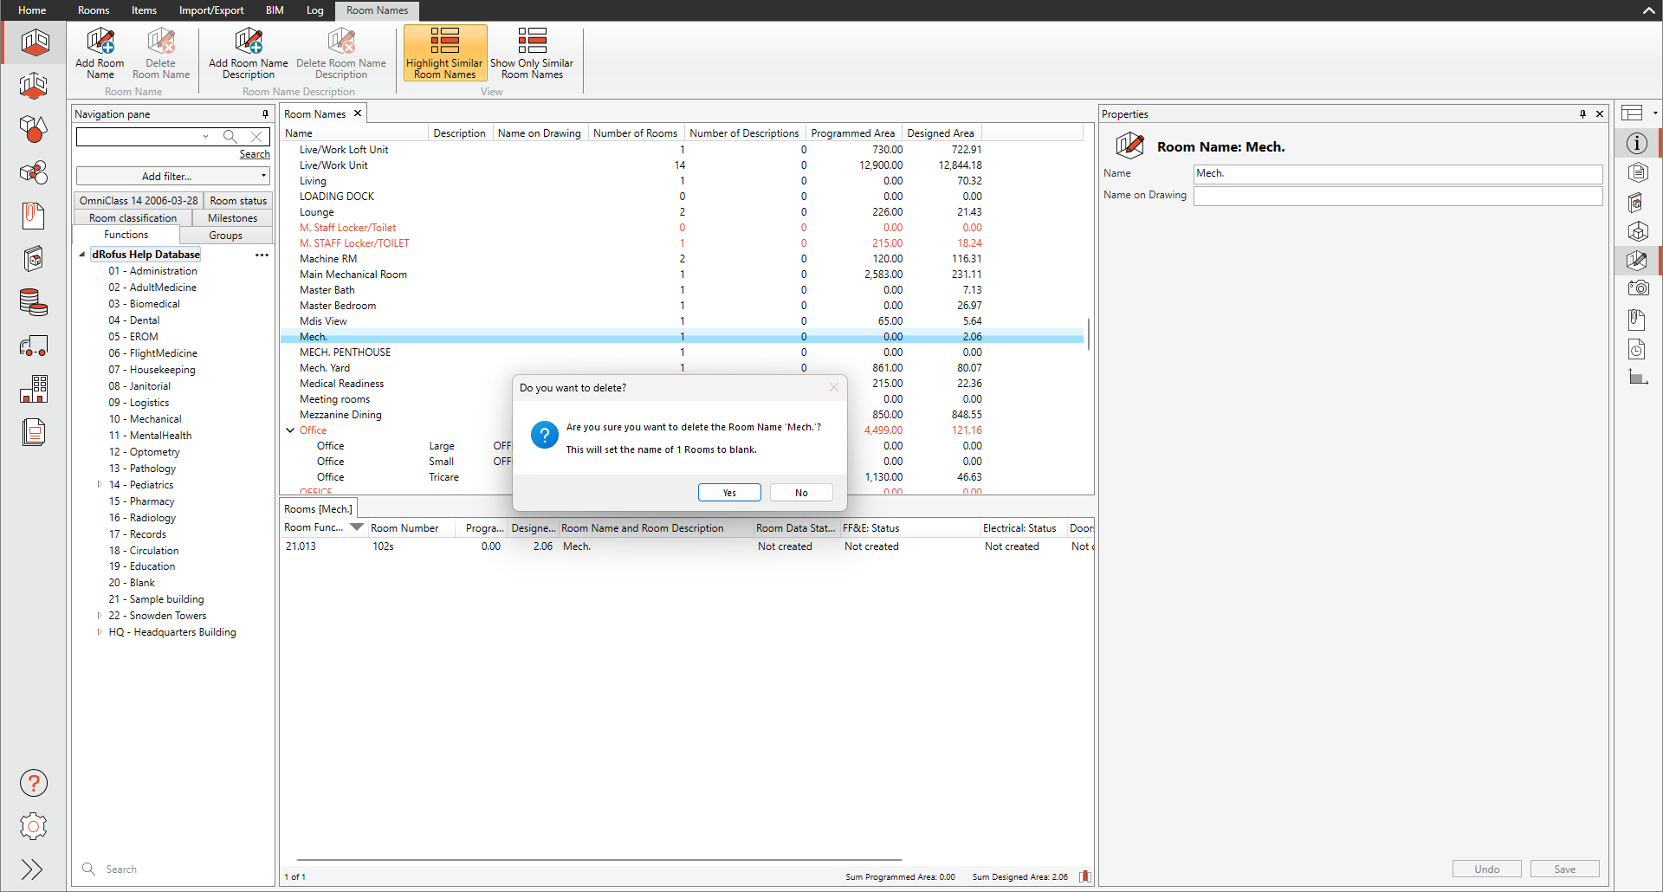Pin the Navigation pane

click(x=265, y=114)
